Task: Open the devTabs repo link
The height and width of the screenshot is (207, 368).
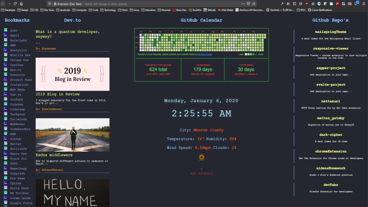Action: point(331,185)
